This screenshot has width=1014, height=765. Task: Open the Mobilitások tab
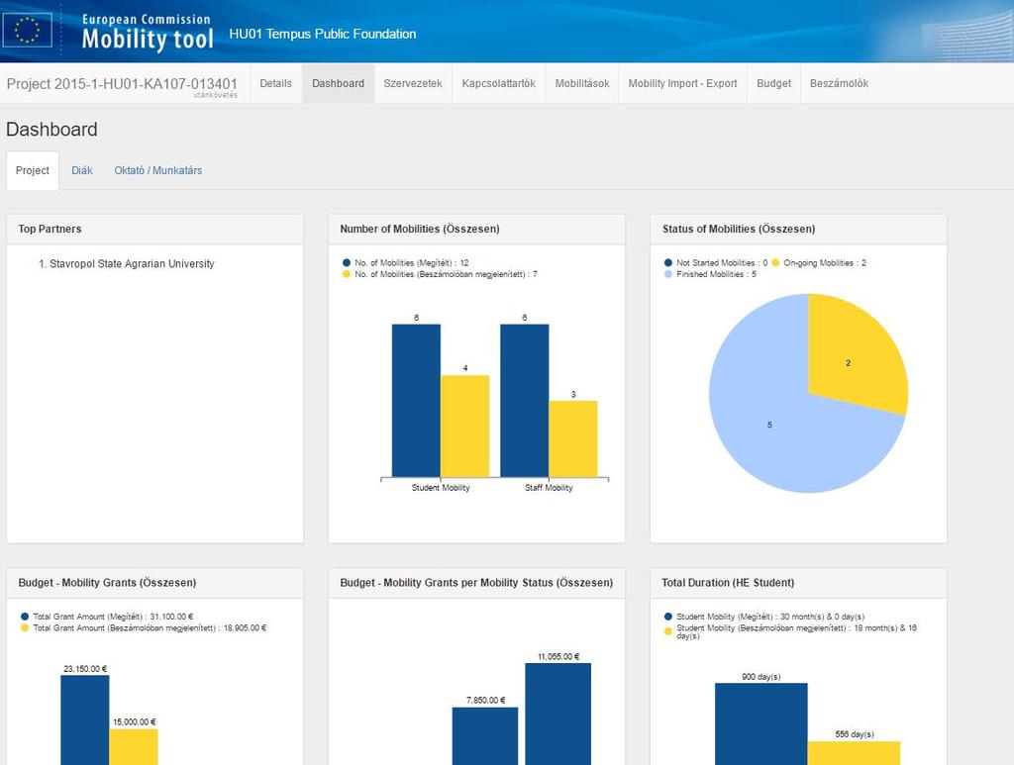pos(582,83)
